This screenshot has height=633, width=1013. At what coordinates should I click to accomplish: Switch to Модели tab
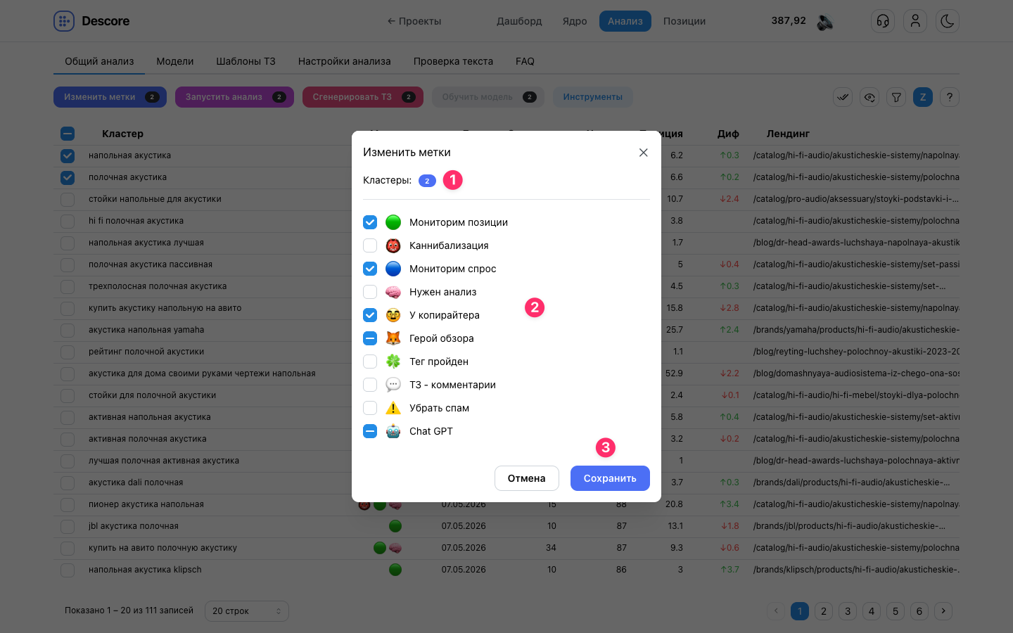tap(174, 61)
